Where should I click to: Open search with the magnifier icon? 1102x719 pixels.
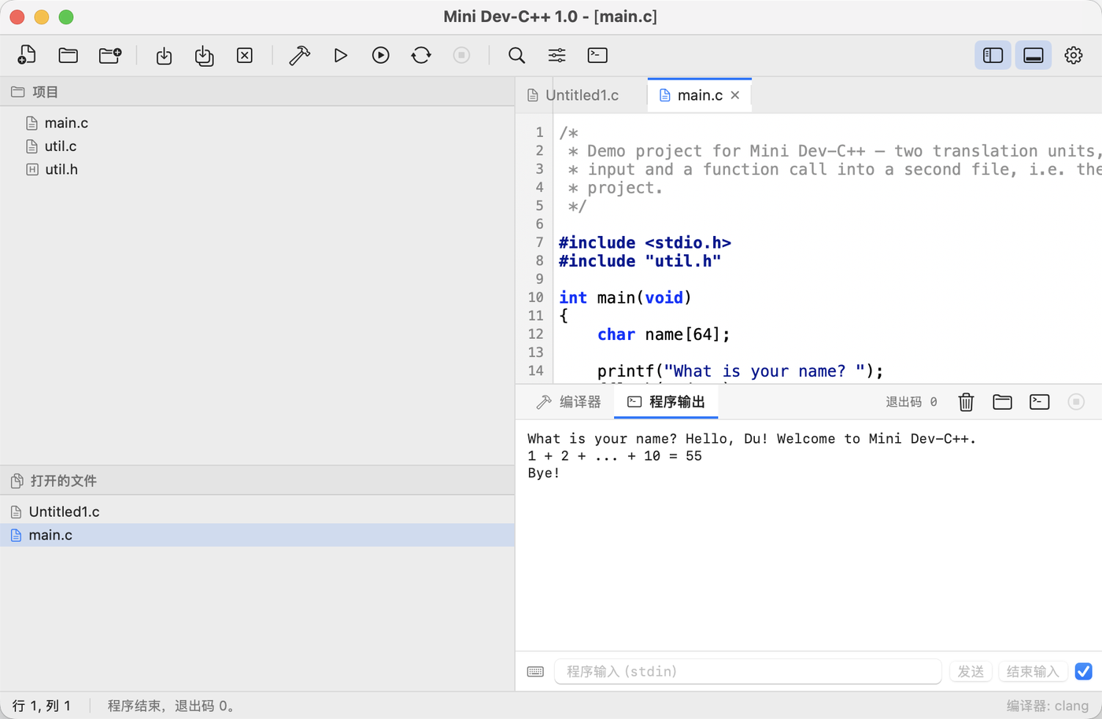point(516,55)
